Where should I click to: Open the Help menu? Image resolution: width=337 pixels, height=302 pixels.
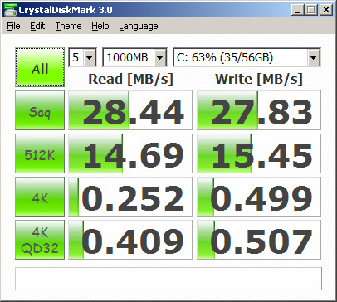click(100, 26)
